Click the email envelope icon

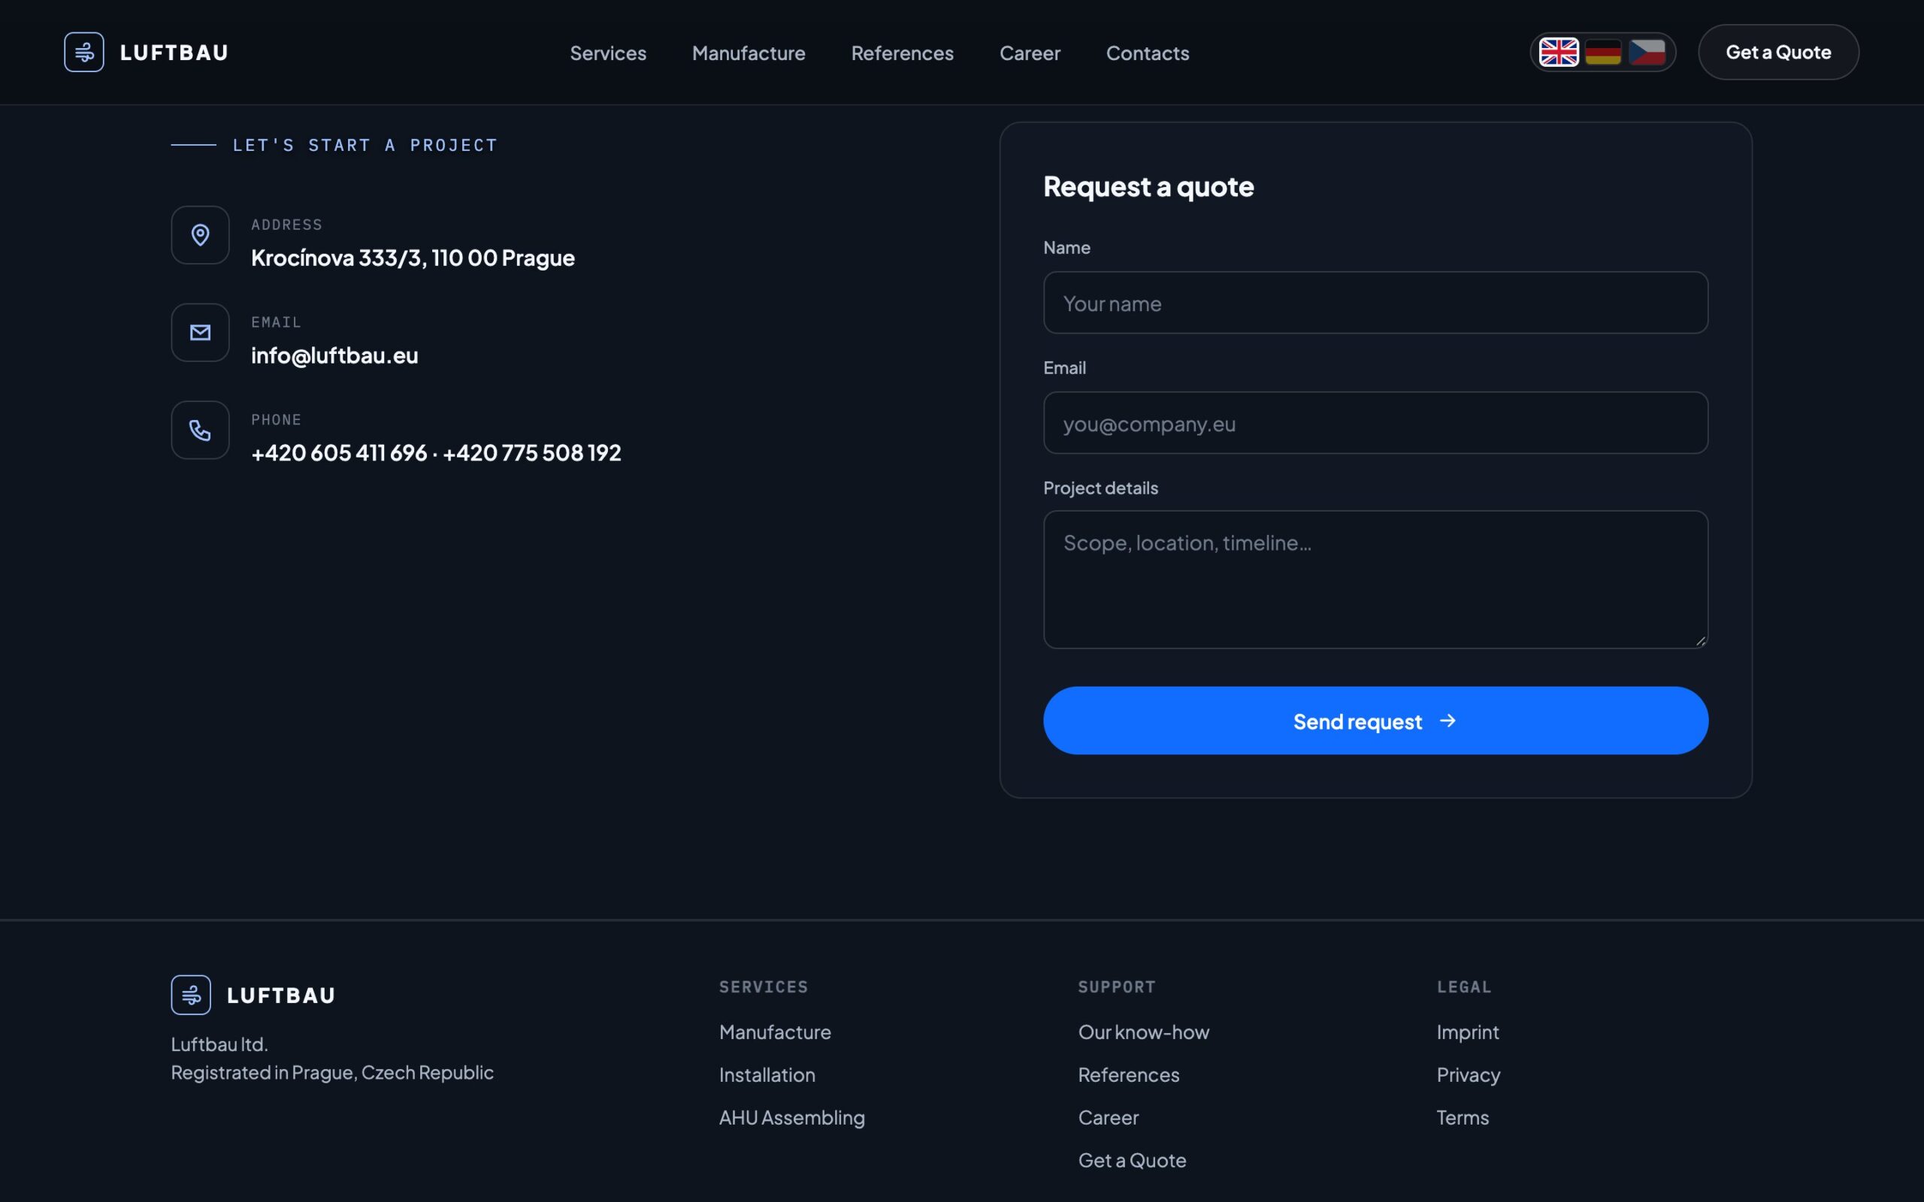pyautogui.click(x=201, y=332)
